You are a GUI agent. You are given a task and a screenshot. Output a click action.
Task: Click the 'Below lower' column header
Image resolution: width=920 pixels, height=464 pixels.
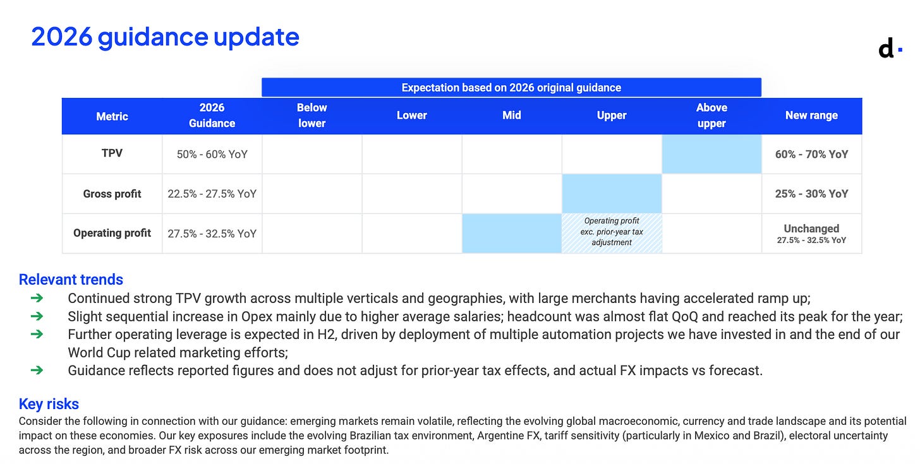[x=312, y=116]
